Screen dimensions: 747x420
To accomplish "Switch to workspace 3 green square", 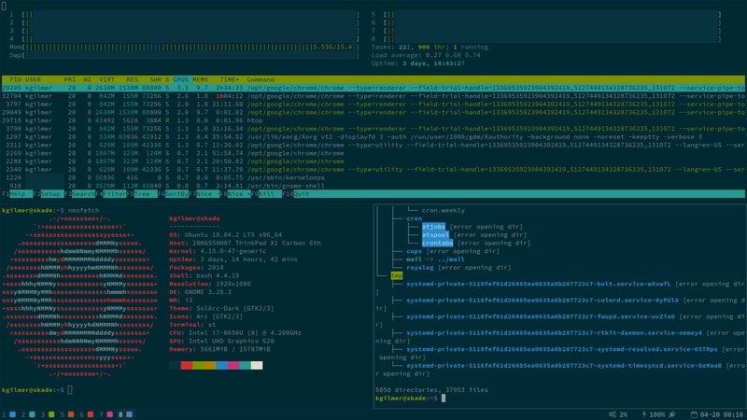I will [51, 414].
